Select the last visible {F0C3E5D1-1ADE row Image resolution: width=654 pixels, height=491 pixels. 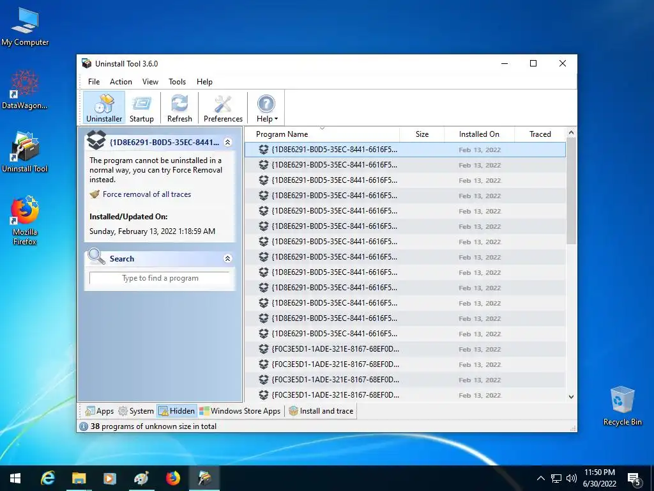pos(405,395)
